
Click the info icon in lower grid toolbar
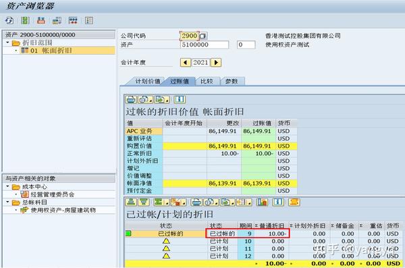click(278, 202)
